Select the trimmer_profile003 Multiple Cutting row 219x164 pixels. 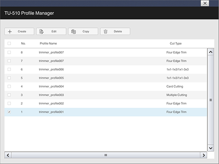click(x=105, y=95)
